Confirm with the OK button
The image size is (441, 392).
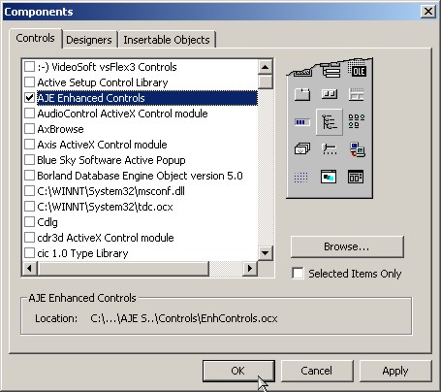click(238, 371)
